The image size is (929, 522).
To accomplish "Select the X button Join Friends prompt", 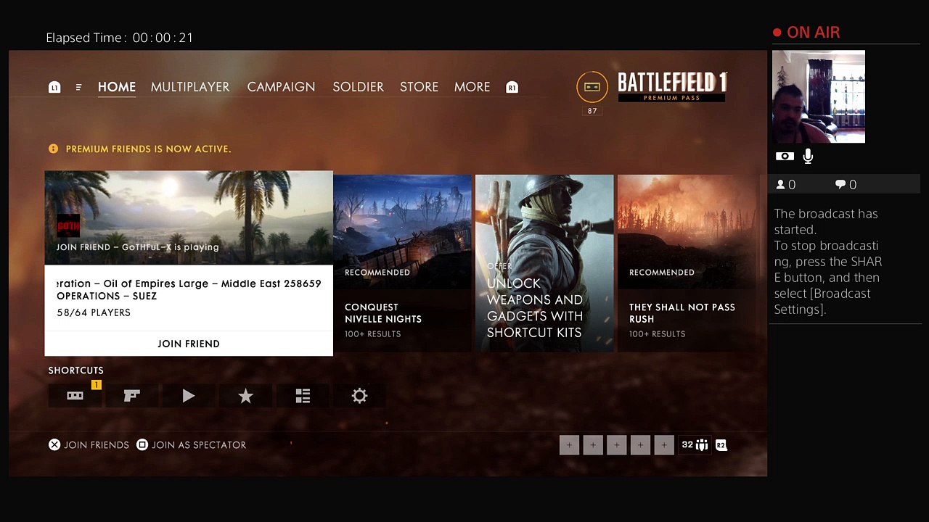I will point(89,445).
